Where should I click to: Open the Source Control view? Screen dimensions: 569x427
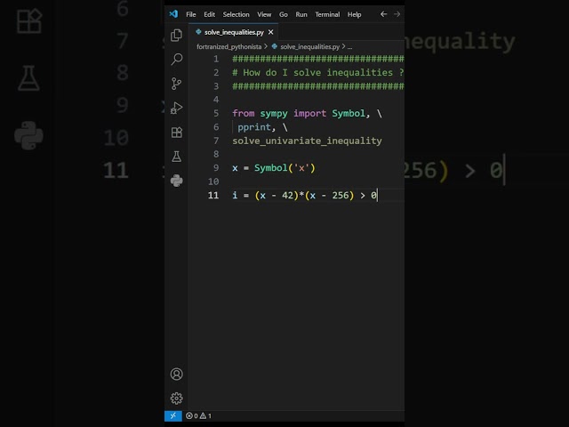[x=176, y=84]
